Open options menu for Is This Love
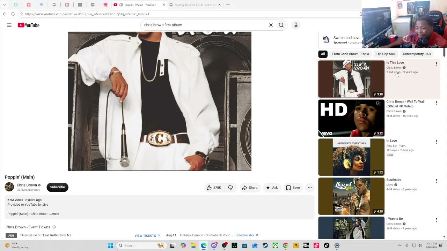Screen dimensions: 447x251 (436, 64)
